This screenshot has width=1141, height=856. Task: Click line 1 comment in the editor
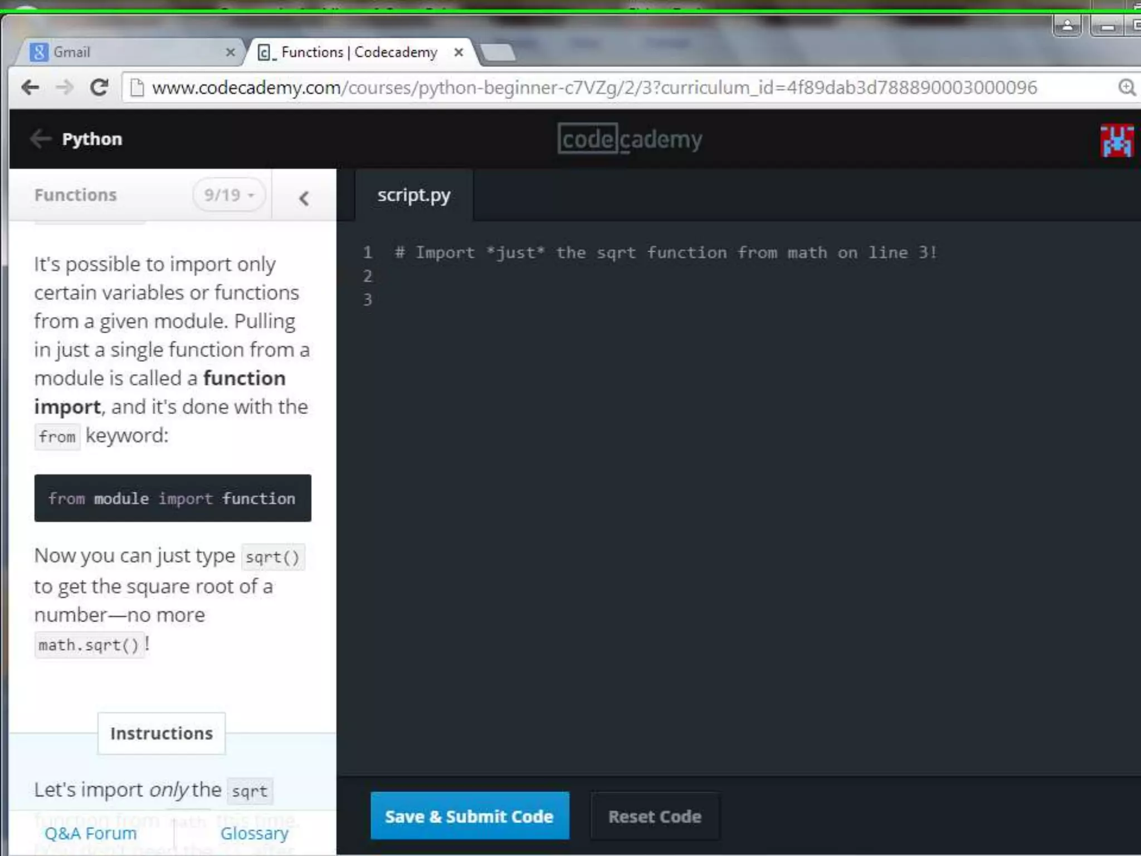tap(666, 252)
